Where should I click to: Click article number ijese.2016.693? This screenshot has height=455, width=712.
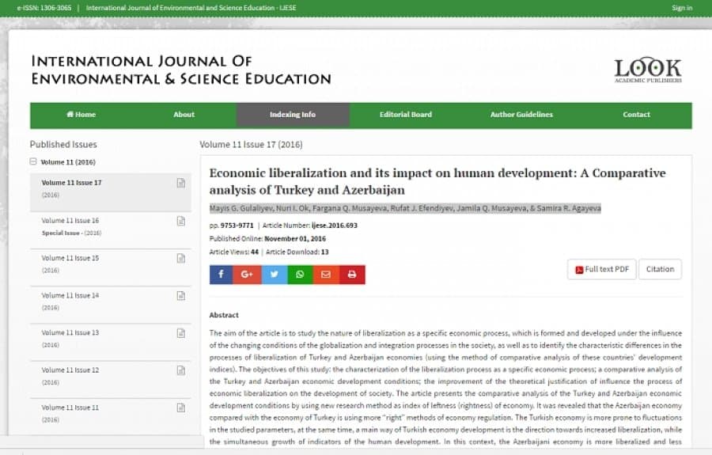click(335, 226)
